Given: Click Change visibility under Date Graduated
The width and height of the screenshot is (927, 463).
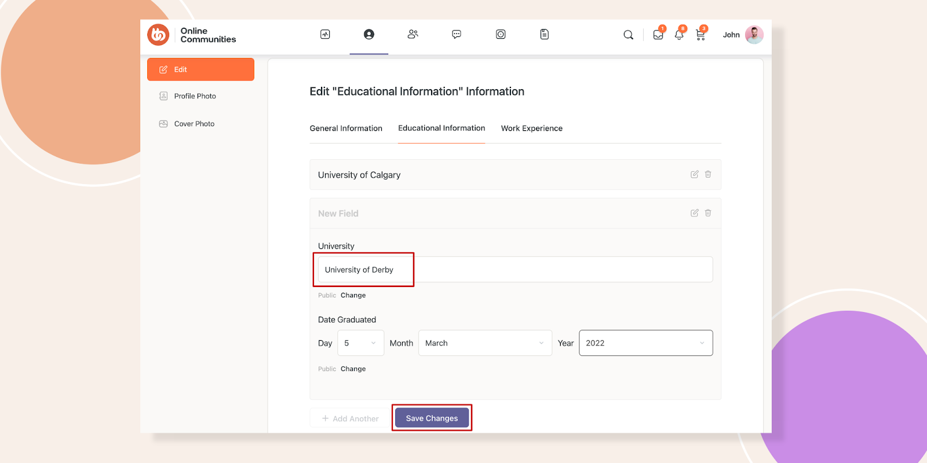Looking at the screenshot, I should [353, 369].
